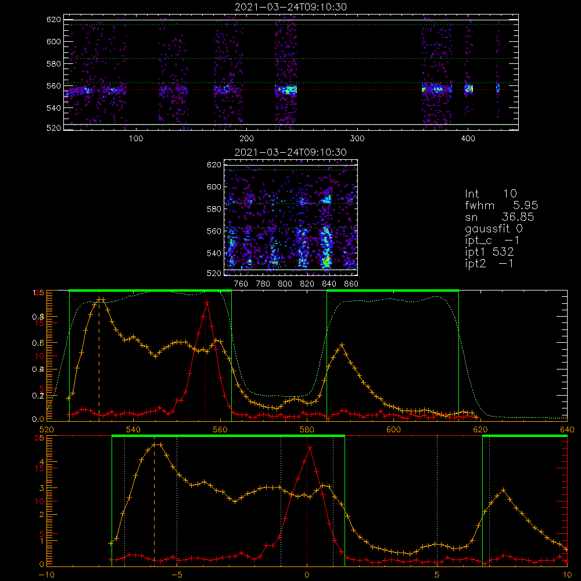Click y-axis label 540 of top spectrogram
Screen dimensions: 581x581
coord(53,108)
